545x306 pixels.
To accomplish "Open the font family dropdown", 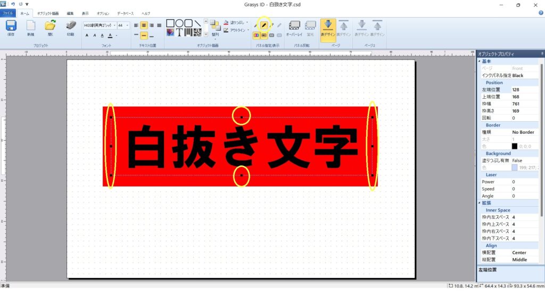I will (114, 25).
